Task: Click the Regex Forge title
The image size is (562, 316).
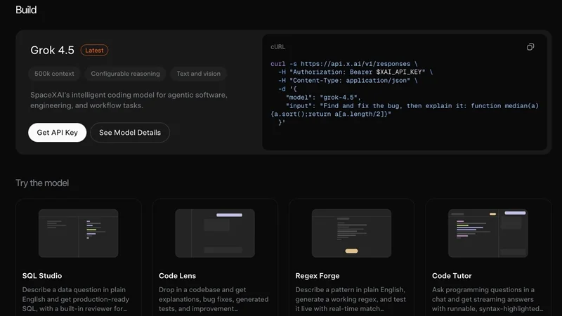Action: tap(318, 276)
